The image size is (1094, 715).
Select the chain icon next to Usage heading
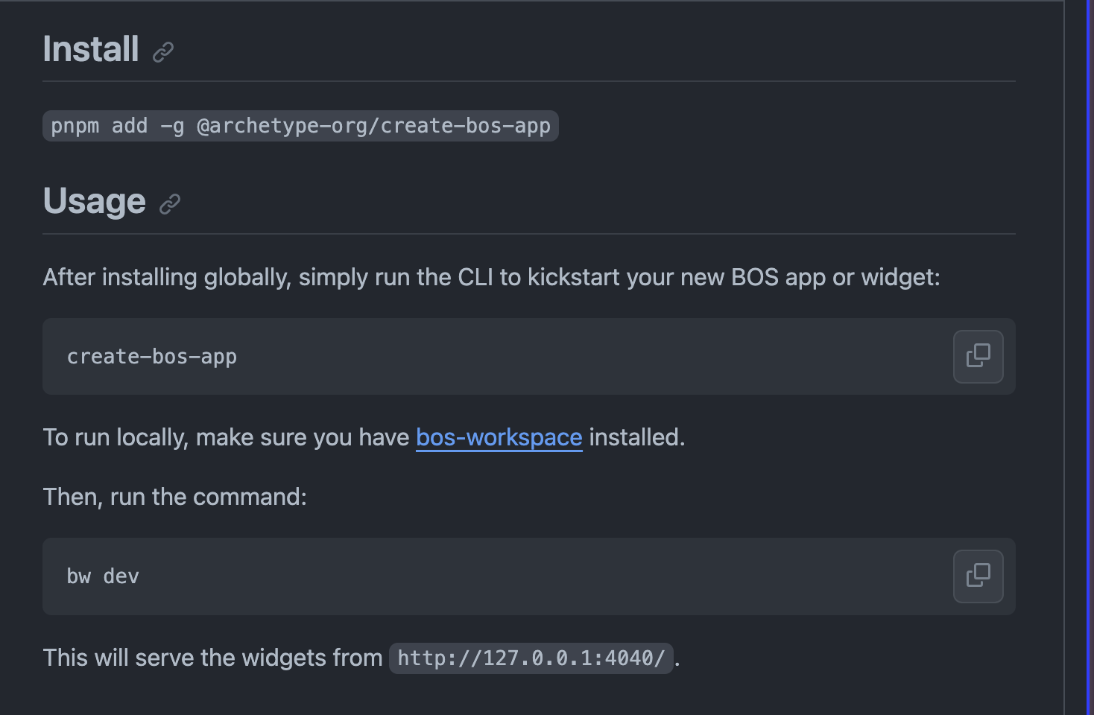click(170, 203)
